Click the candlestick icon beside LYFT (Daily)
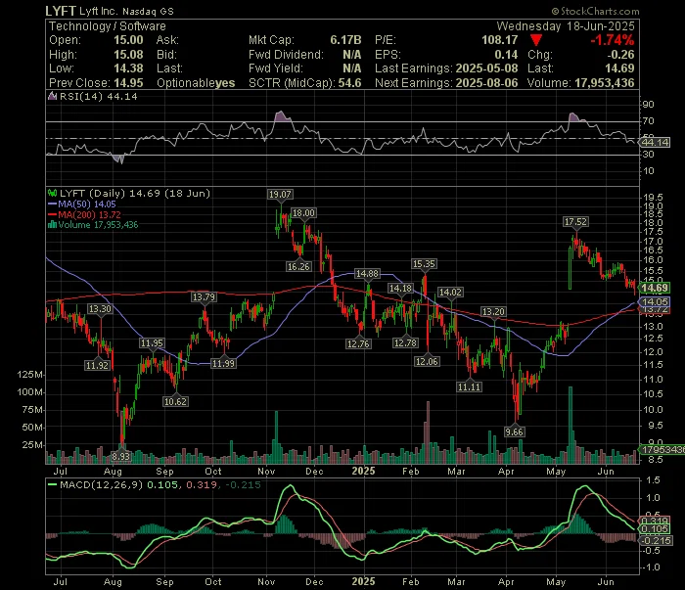Image resolution: width=685 pixels, height=590 pixels. click(x=53, y=193)
